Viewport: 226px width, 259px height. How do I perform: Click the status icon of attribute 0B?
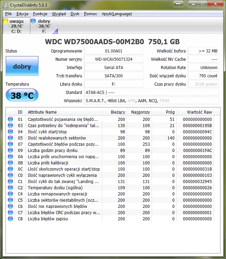click(x=10, y=163)
